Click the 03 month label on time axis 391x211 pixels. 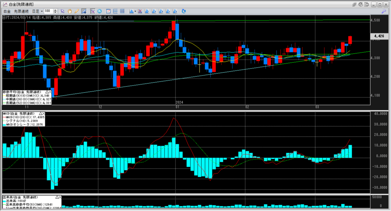click(x=317, y=107)
